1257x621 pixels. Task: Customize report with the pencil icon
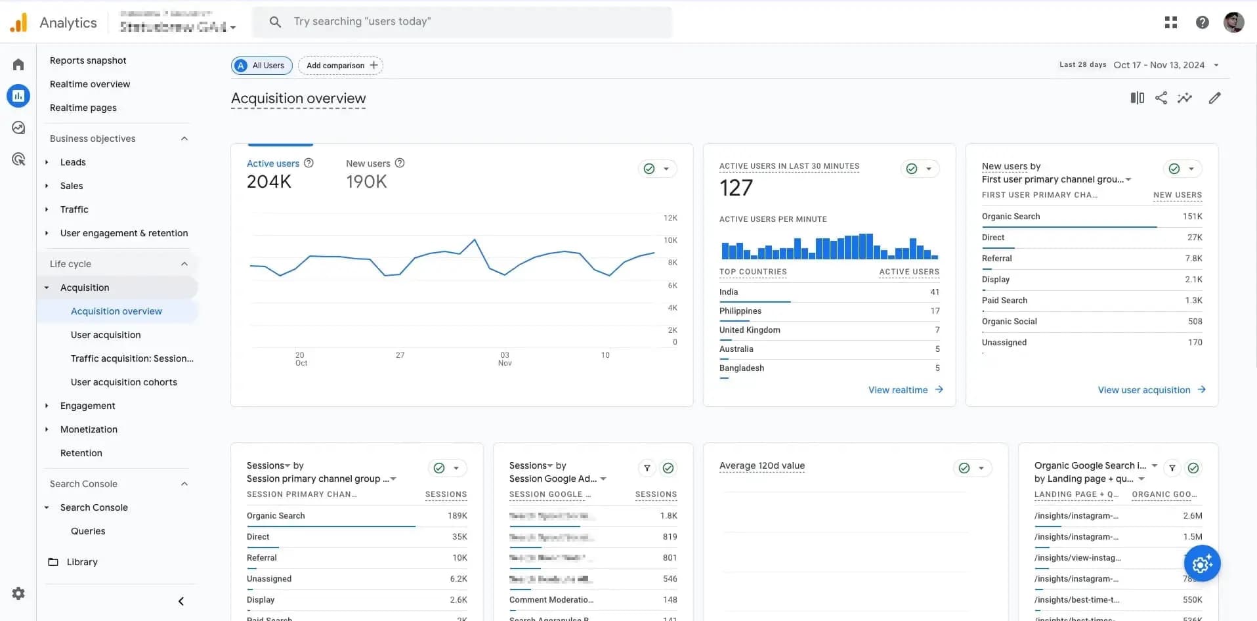[x=1215, y=98]
